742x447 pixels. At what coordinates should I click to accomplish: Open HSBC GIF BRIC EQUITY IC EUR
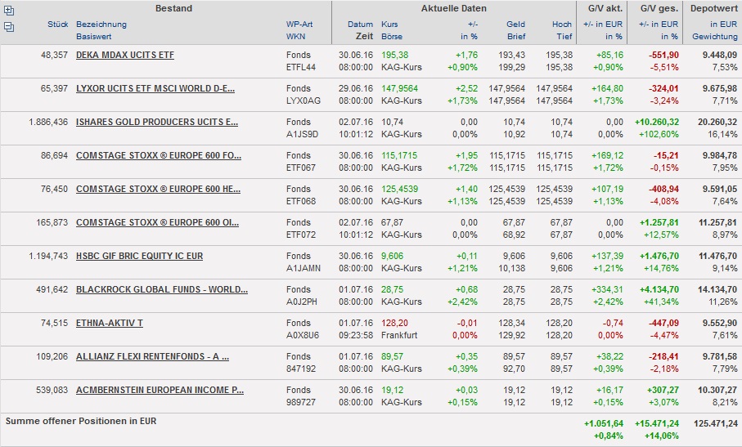(x=139, y=256)
